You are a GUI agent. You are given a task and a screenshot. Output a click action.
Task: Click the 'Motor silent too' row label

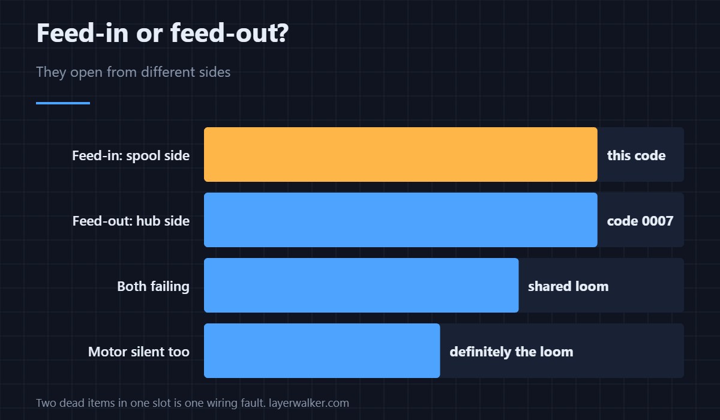(139, 352)
